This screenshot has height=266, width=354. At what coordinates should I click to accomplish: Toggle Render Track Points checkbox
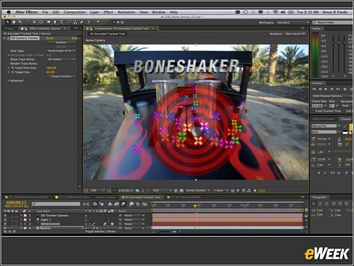pyautogui.click(x=48, y=64)
